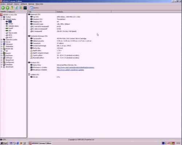Open the Nápověda menu
The height and width of the screenshot is (145, 182).
[39, 4]
